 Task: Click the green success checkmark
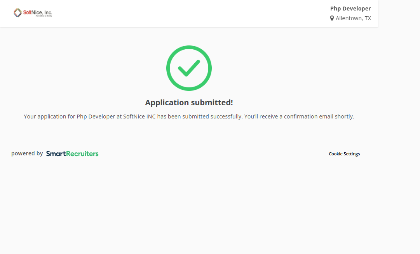[189, 68]
